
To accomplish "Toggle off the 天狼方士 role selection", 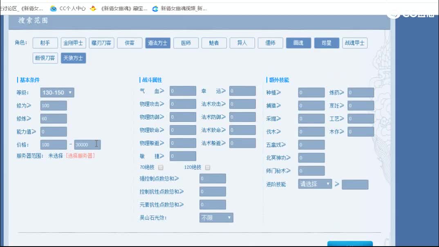I will (x=73, y=58).
